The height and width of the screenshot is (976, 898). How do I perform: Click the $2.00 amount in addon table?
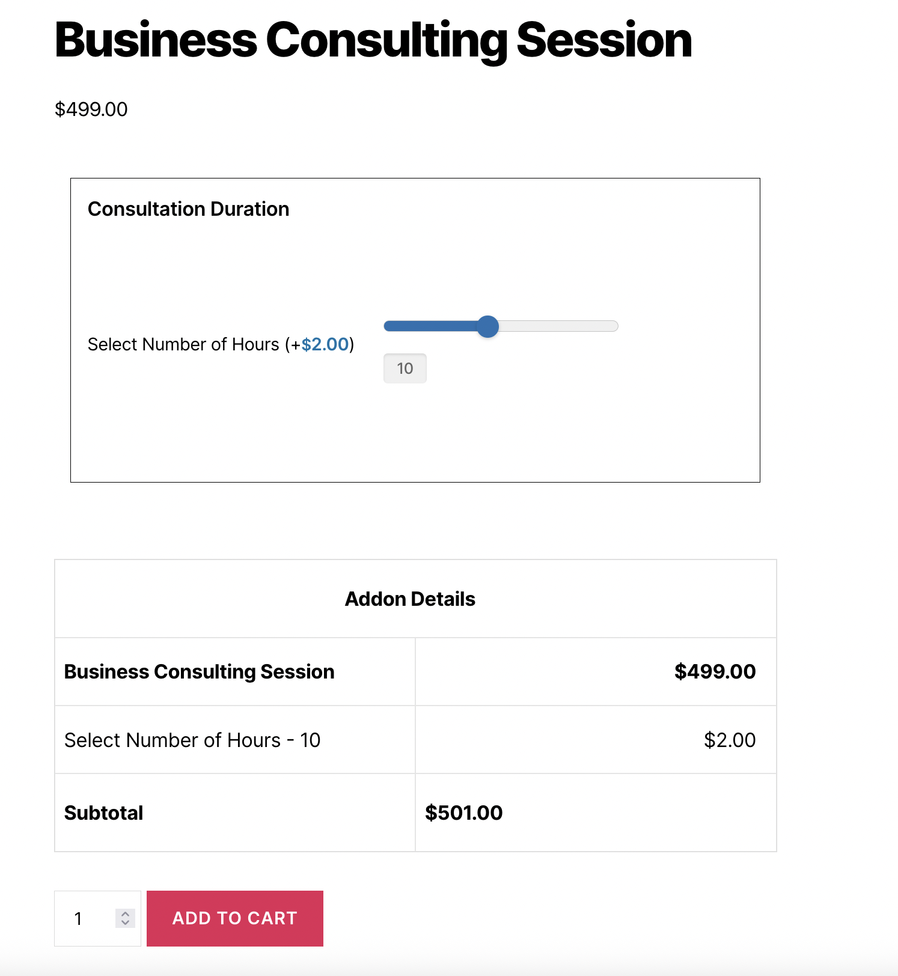coord(730,740)
